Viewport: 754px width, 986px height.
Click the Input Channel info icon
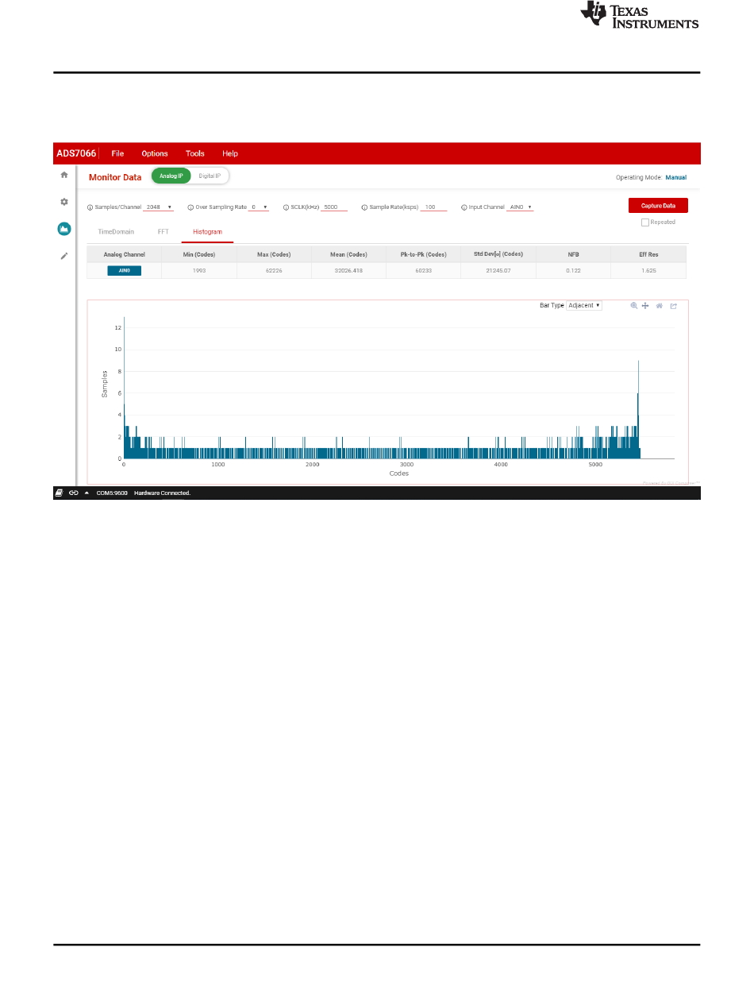coord(464,207)
